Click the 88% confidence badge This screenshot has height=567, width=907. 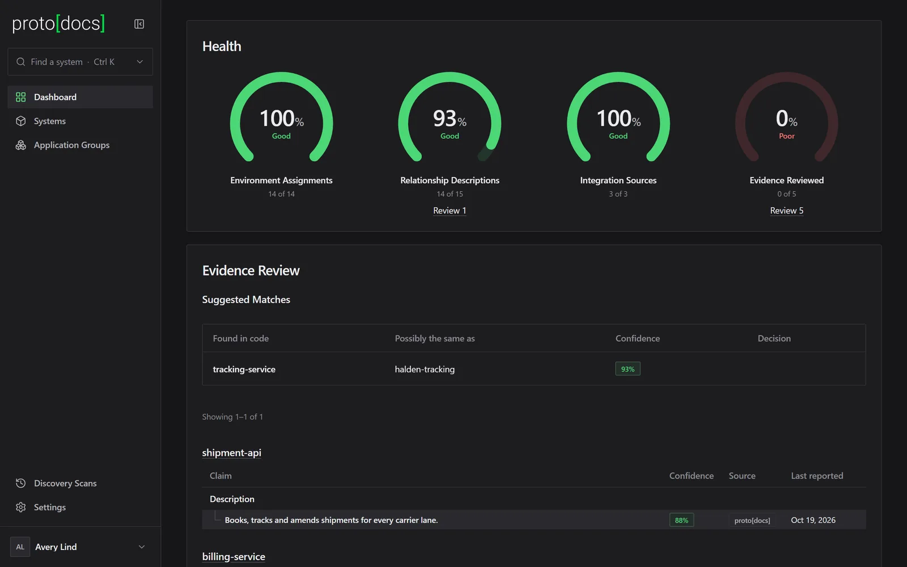tap(681, 520)
